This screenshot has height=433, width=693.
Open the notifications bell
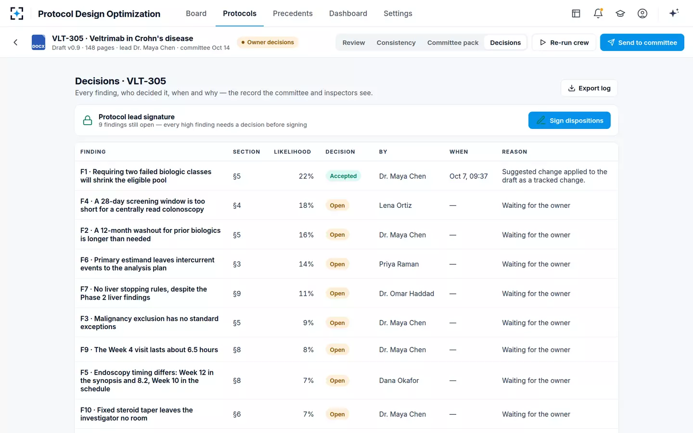[x=598, y=13]
